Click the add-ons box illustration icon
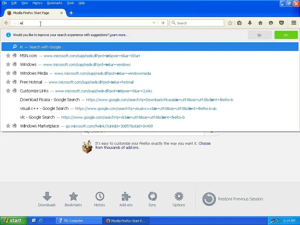This screenshot has height=225, width=300. pyautogui.click(x=87, y=147)
